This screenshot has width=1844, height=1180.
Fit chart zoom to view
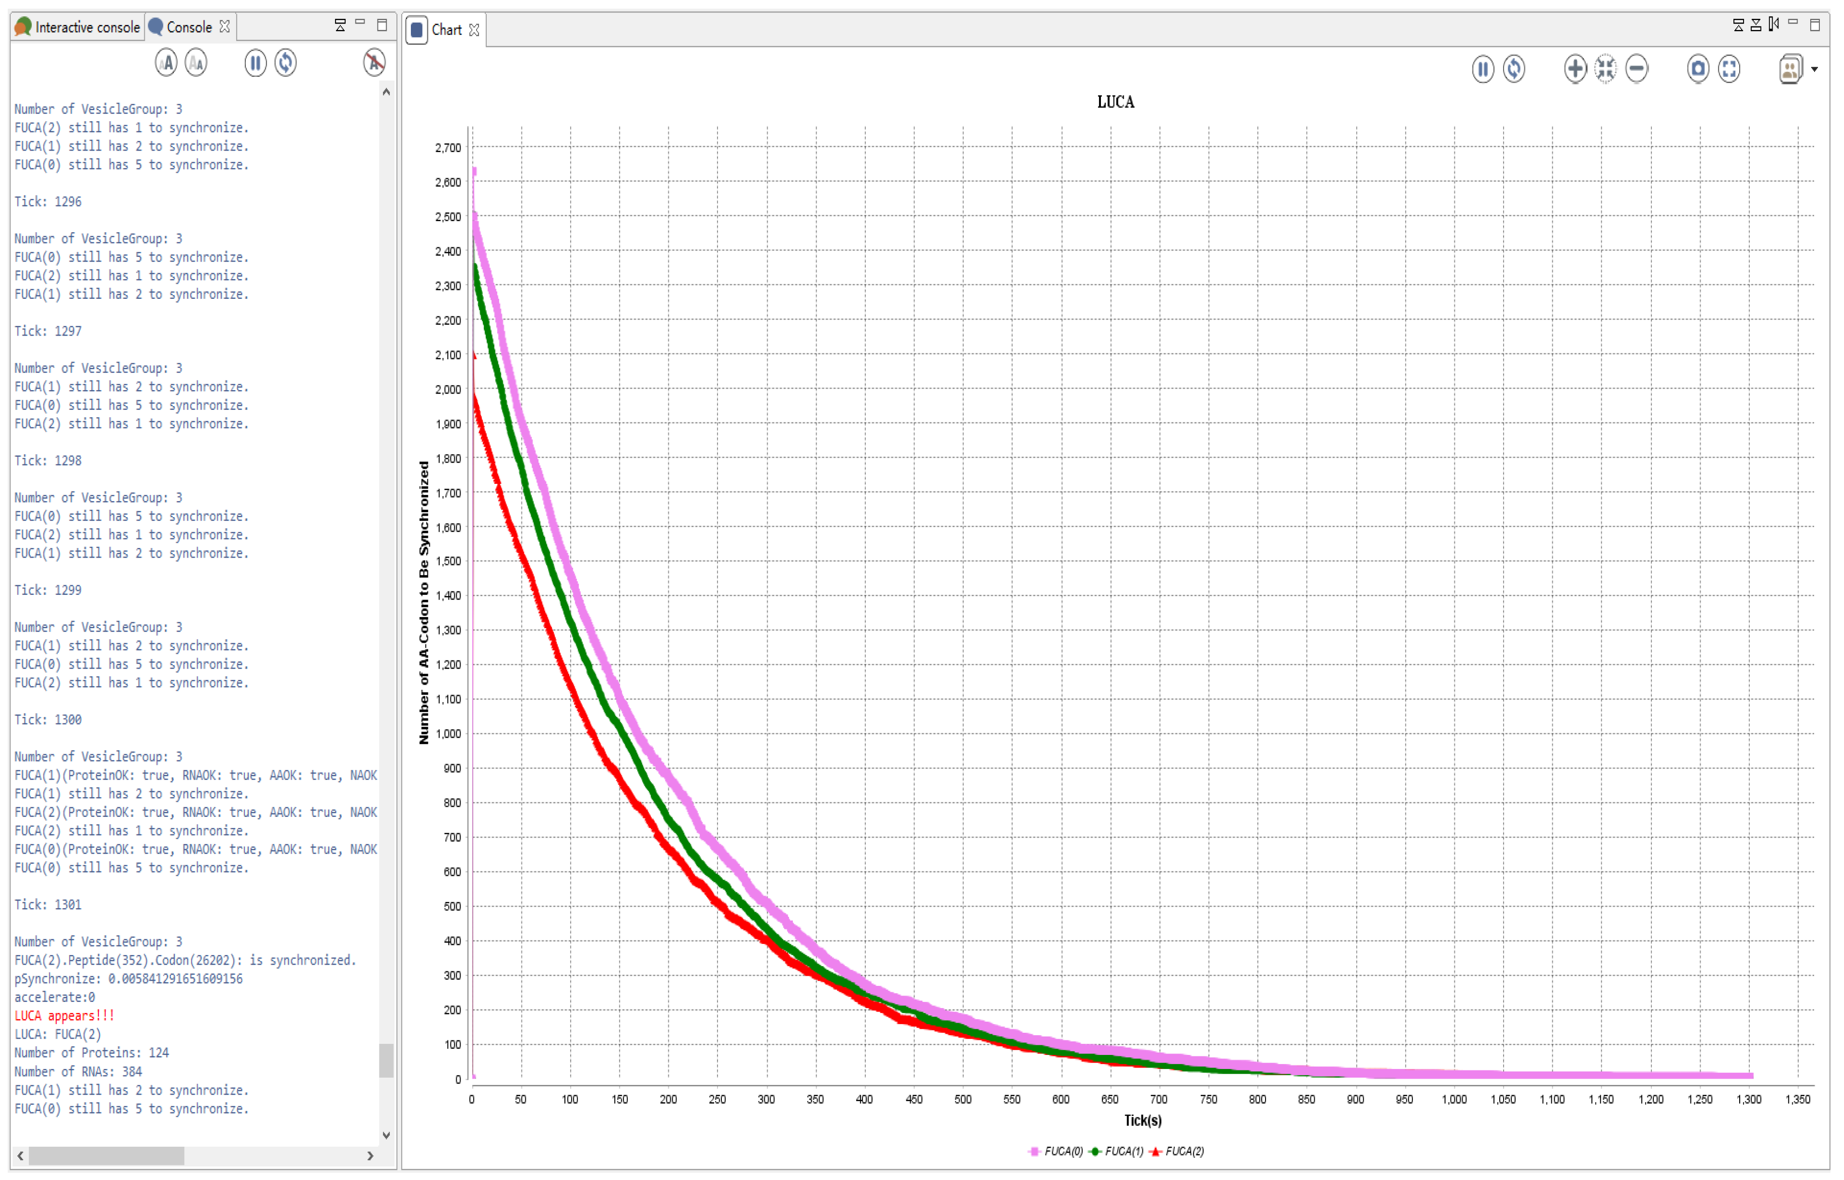(x=1606, y=69)
